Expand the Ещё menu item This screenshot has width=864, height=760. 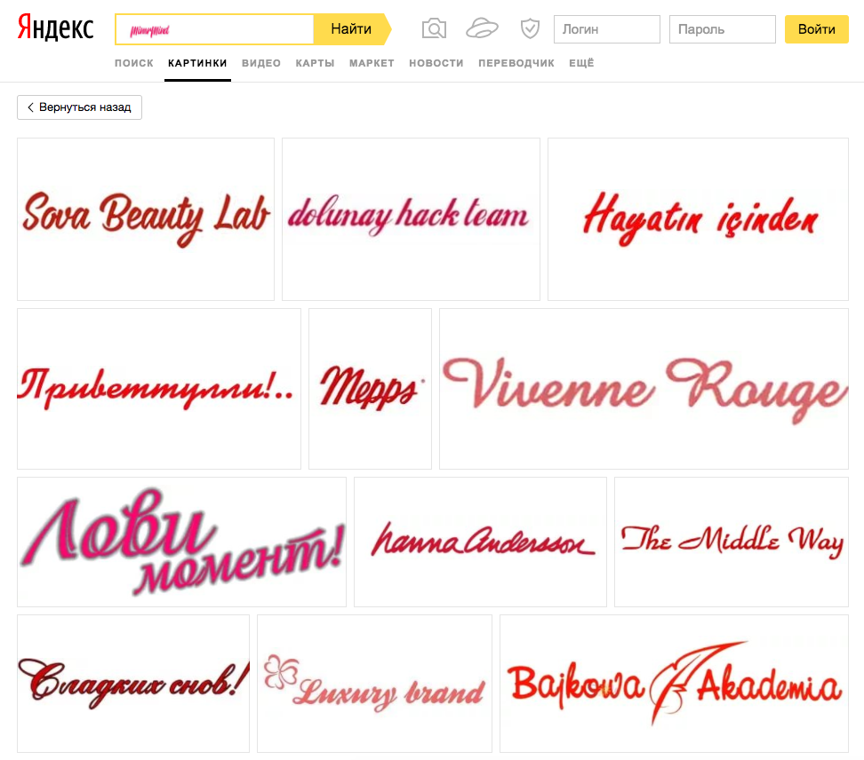tap(581, 63)
